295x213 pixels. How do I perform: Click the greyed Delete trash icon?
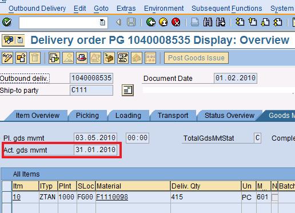coord(35,58)
